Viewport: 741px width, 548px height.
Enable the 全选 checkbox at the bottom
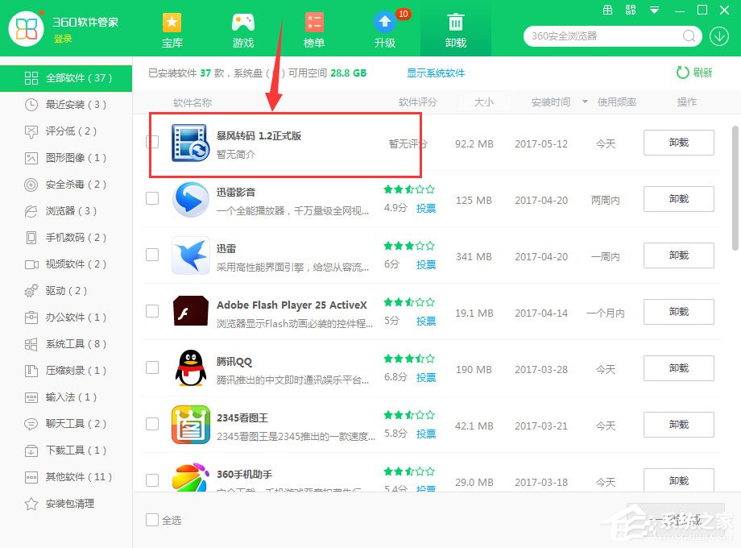click(151, 520)
